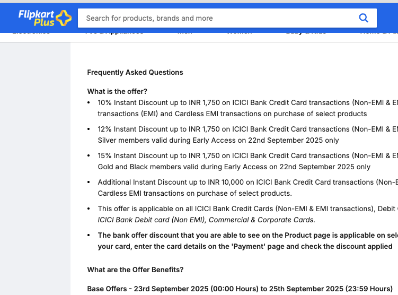The width and height of the screenshot is (398, 295).
Task: Click the Plus star icon
Action: point(64,19)
